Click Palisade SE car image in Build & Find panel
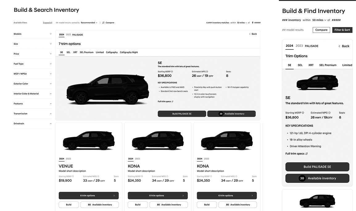The height and width of the screenshot is (211, 356). click(317, 82)
